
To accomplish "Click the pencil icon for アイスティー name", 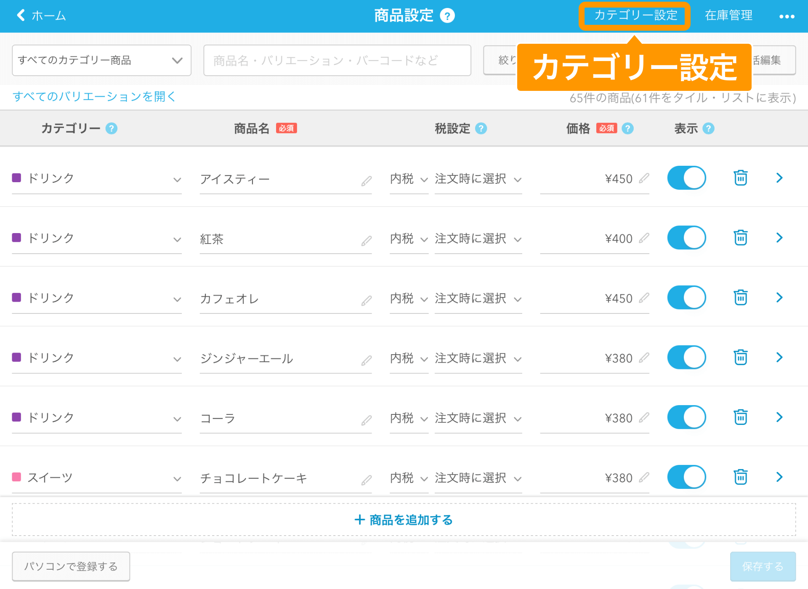I will pyautogui.click(x=366, y=181).
